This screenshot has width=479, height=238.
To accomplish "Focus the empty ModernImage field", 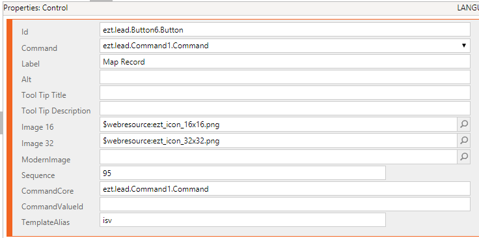I will [278, 156].
